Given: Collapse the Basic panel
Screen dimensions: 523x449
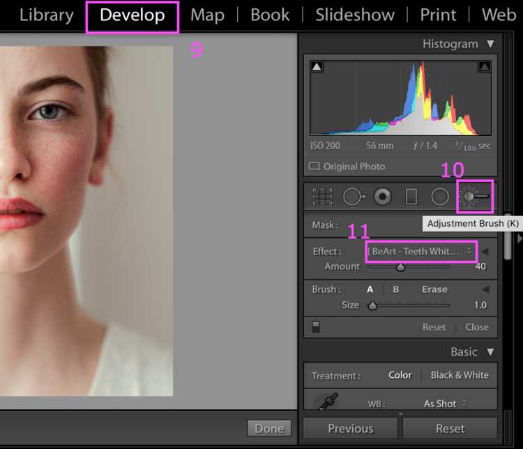Looking at the screenshot, I should click(x=490, y=352).
